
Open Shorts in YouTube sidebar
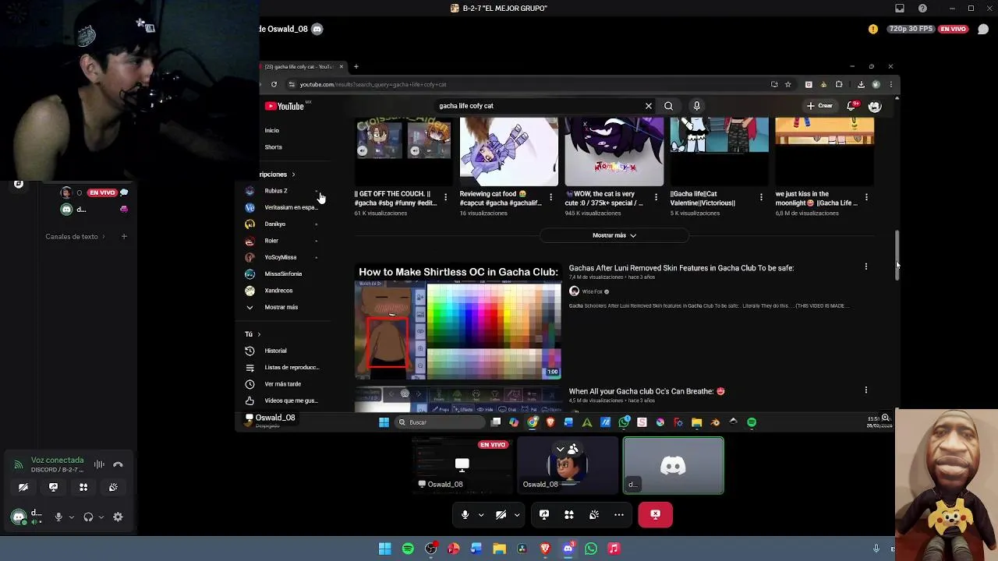point(273,146)
